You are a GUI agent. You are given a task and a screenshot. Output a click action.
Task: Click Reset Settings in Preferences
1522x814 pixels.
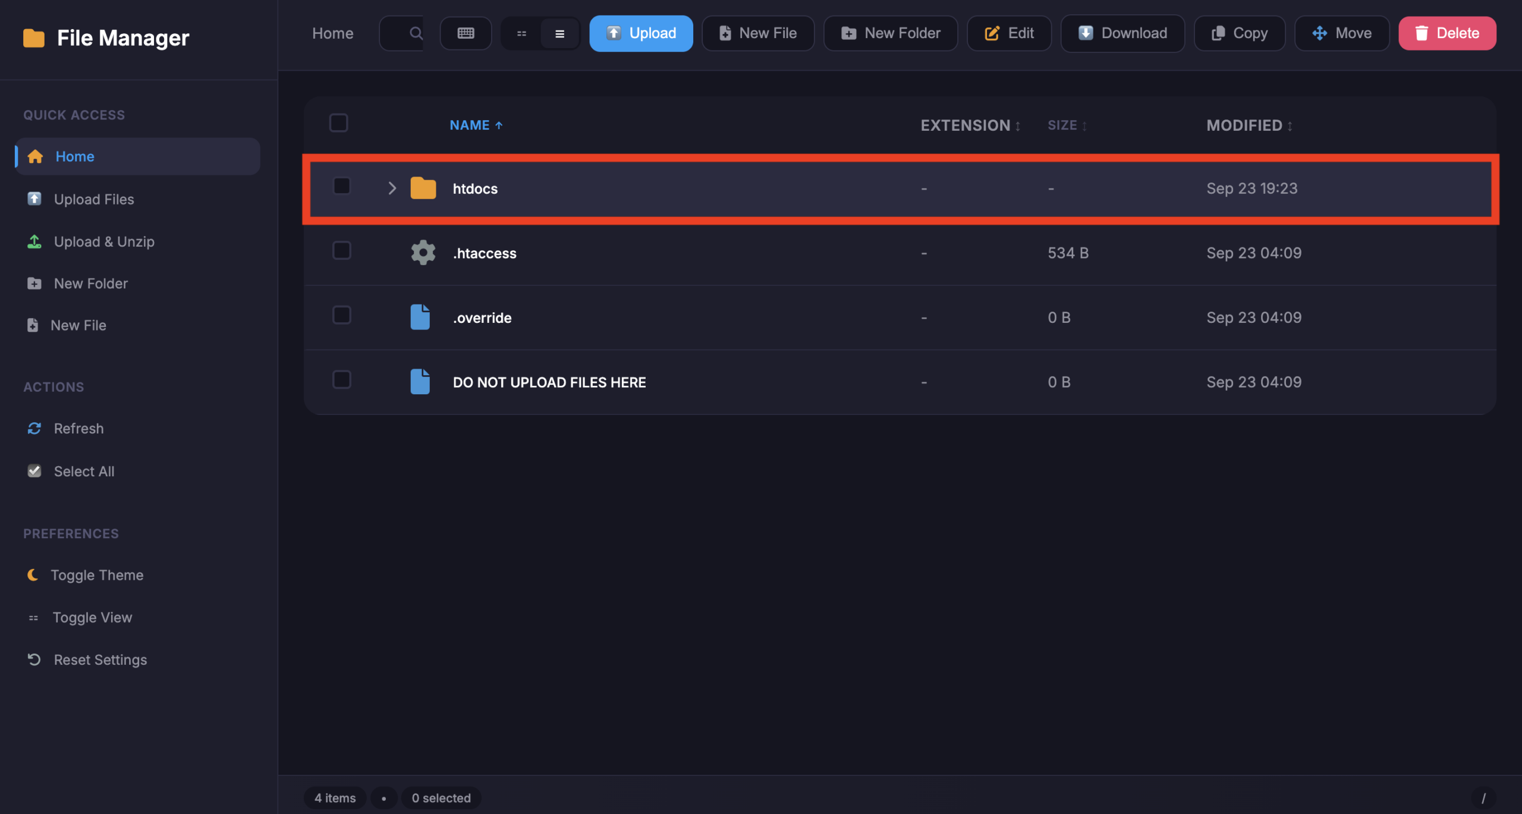click(x=138, y=660)
